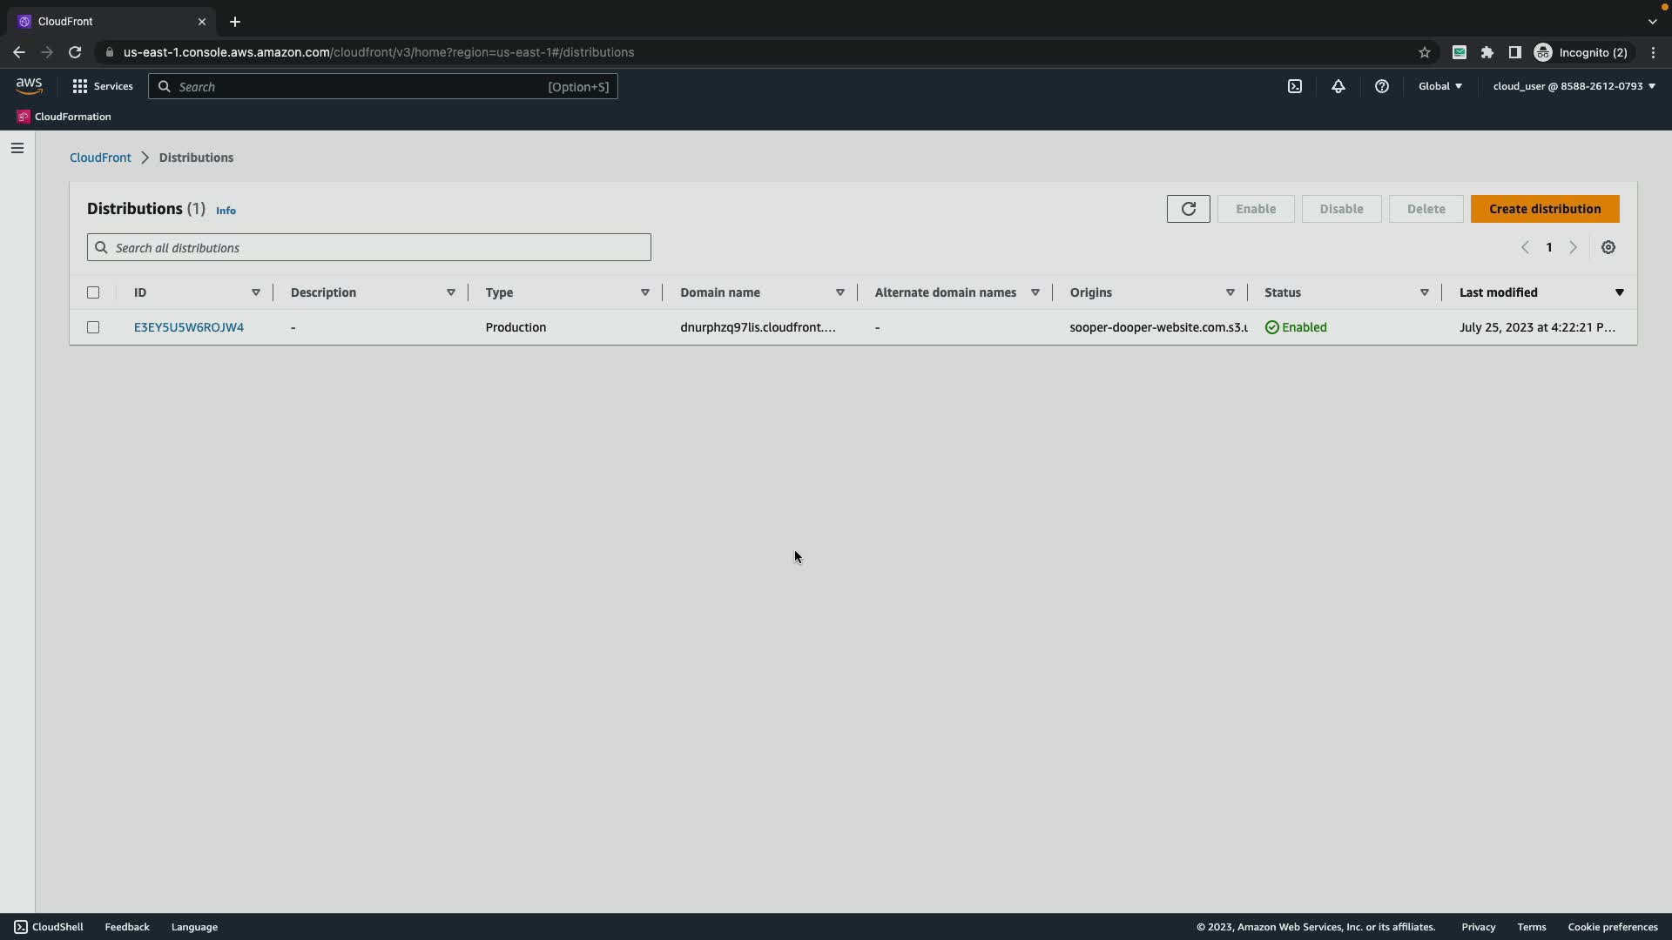Viewport: 1672px width, 940px height.
Task: Sort by the Status column arrow
Action: 1424,292
